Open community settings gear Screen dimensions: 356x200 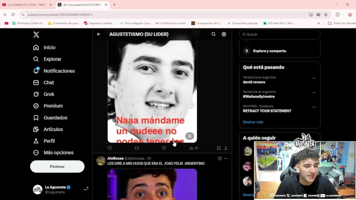click(224, 34)
